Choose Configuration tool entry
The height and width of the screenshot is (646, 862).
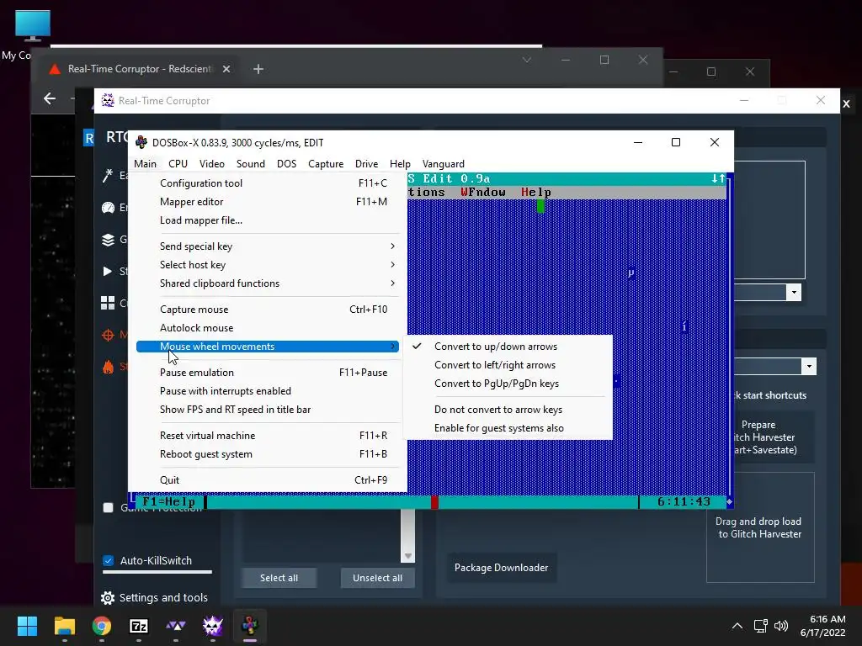[268, 183]
